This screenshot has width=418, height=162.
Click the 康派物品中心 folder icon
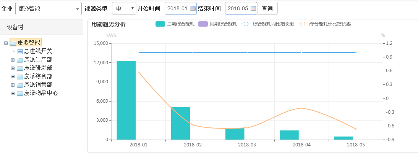click(20, 93)
